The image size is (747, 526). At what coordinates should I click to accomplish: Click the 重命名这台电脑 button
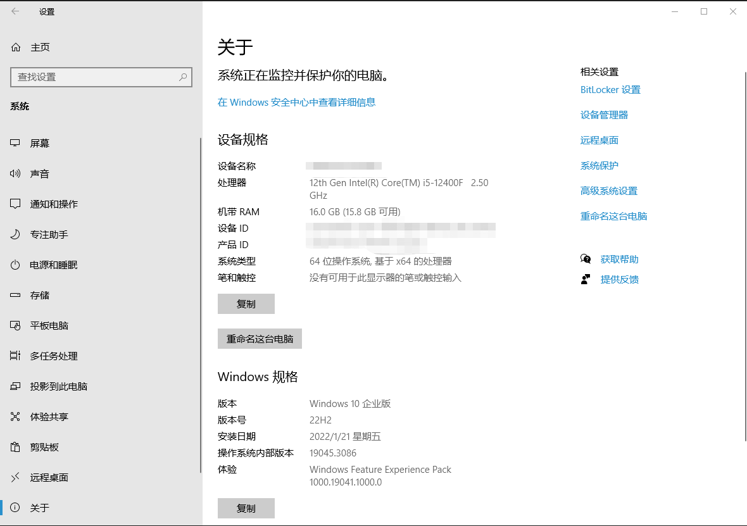260,339
